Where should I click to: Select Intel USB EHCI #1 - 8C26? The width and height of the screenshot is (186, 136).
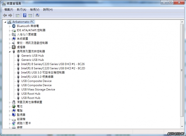53,64
